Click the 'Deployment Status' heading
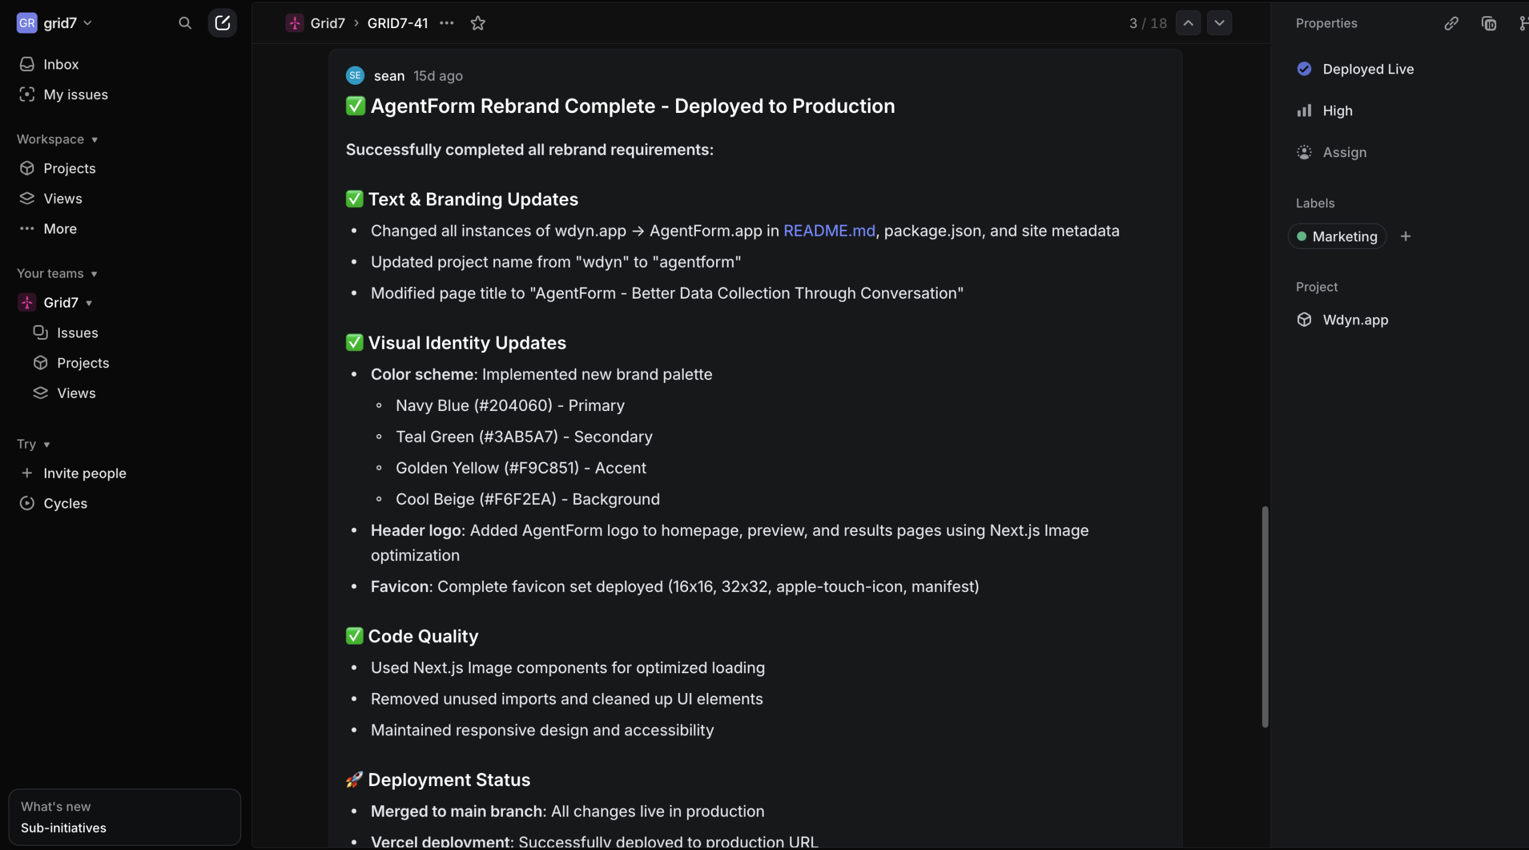The height and width of the screenshot is (850, 1529). pyautogui.click(x=449, y=780)
